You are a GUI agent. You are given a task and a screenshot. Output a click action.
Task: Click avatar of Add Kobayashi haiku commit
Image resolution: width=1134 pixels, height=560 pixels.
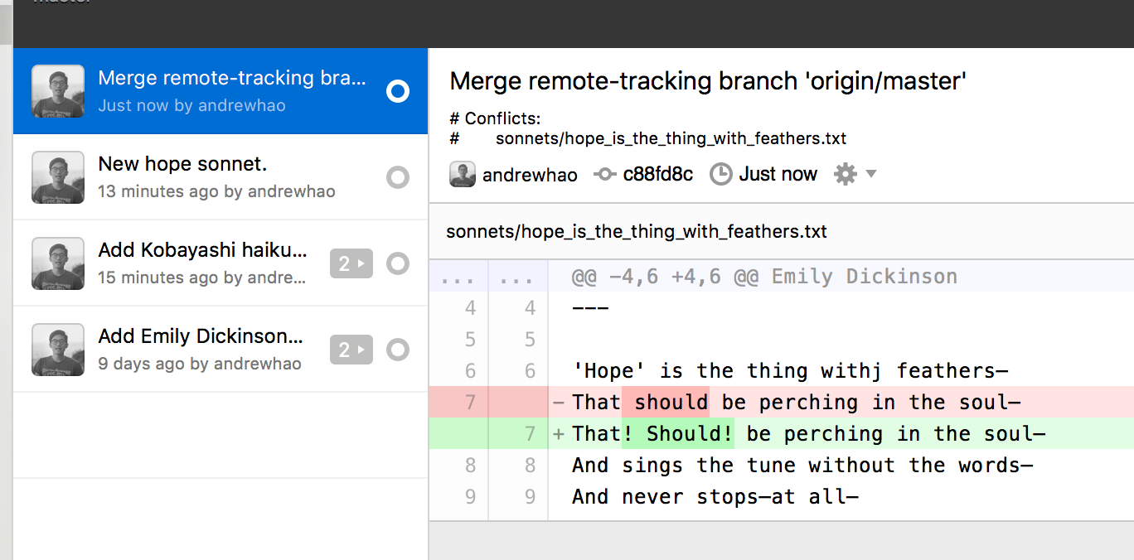click(58, 263)
